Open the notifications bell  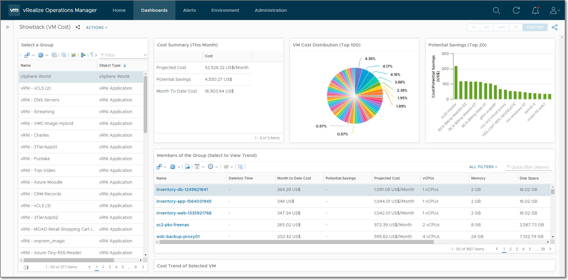click(x=535, y=10)
